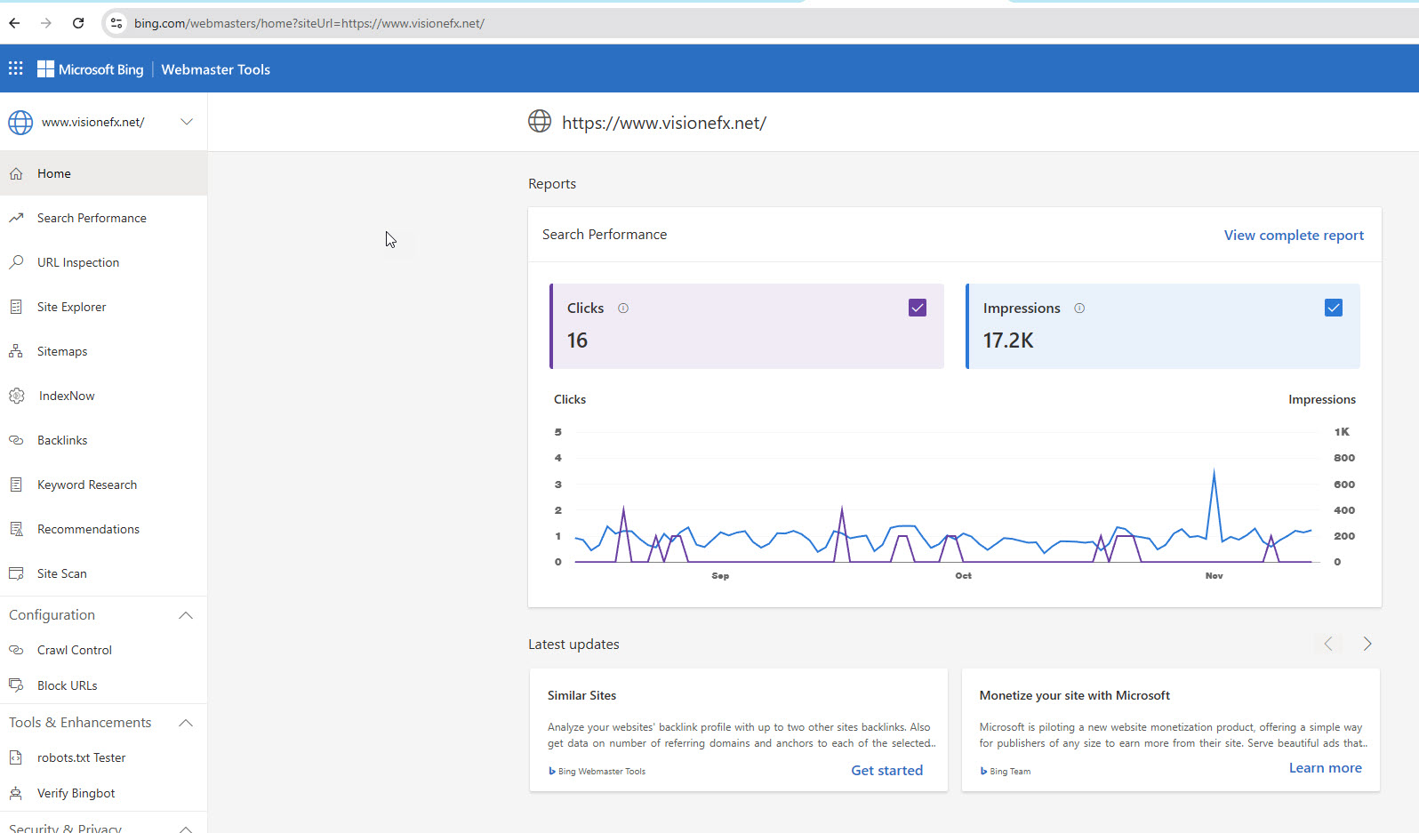Click the Search Performance trend icon
Viewport: 1419px width, 833px height.
(x=16, y=218)
